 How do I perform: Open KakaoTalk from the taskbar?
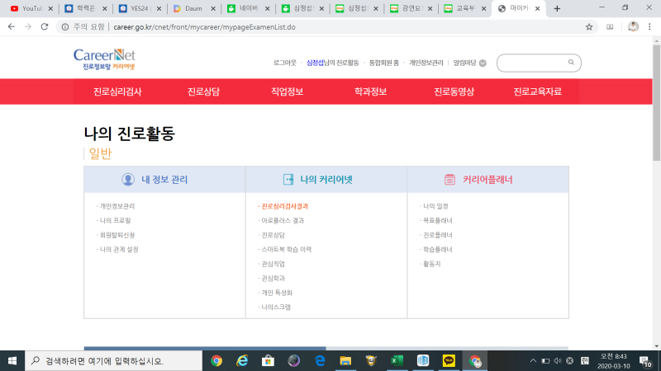449,361
